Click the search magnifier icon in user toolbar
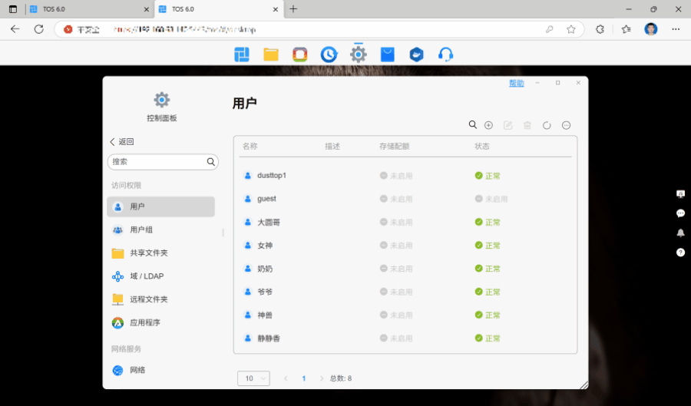The height and width of the screenshot is (406, 691). pos(473,125)
